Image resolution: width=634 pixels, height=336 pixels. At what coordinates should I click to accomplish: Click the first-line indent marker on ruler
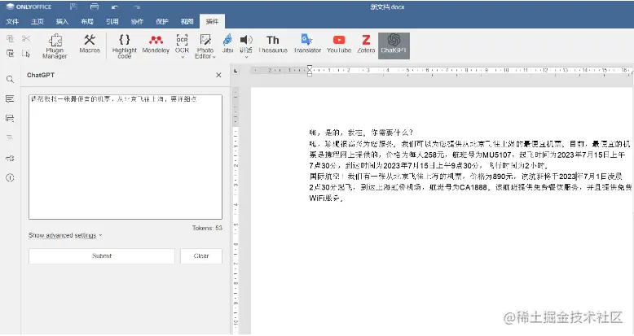click(x=310, y=68)
